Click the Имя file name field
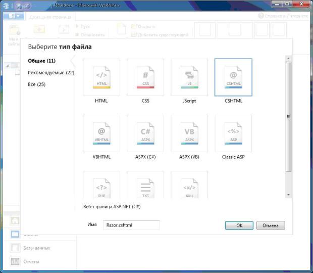The image size is (313, 273). 131,225
